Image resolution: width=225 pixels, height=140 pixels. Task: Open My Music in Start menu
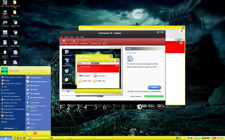tap(32, 90)
